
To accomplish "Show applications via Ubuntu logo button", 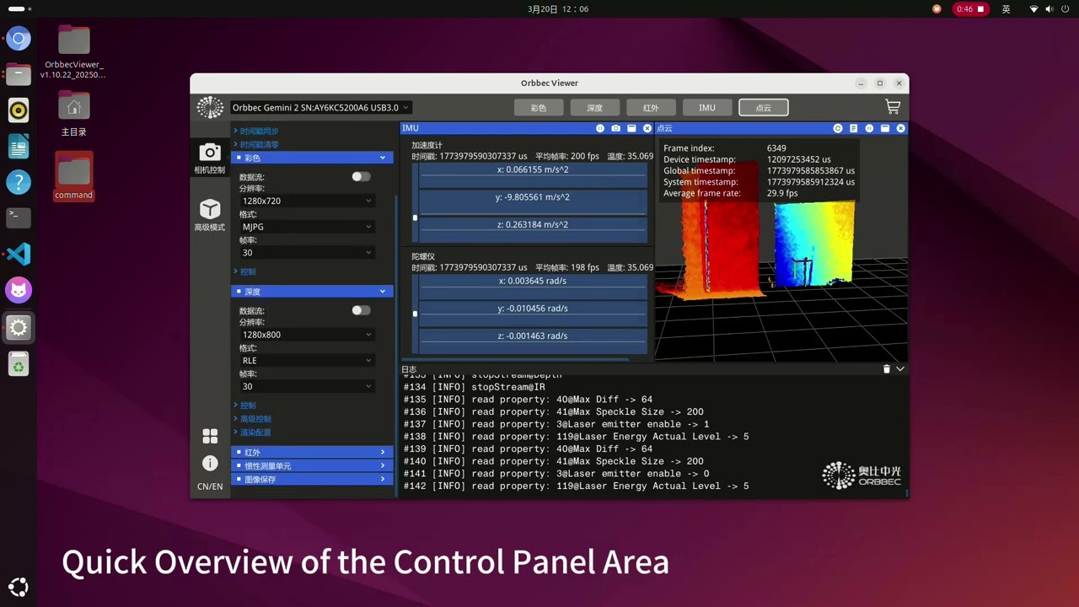I will pyautogui.click(x=19, y=588).
